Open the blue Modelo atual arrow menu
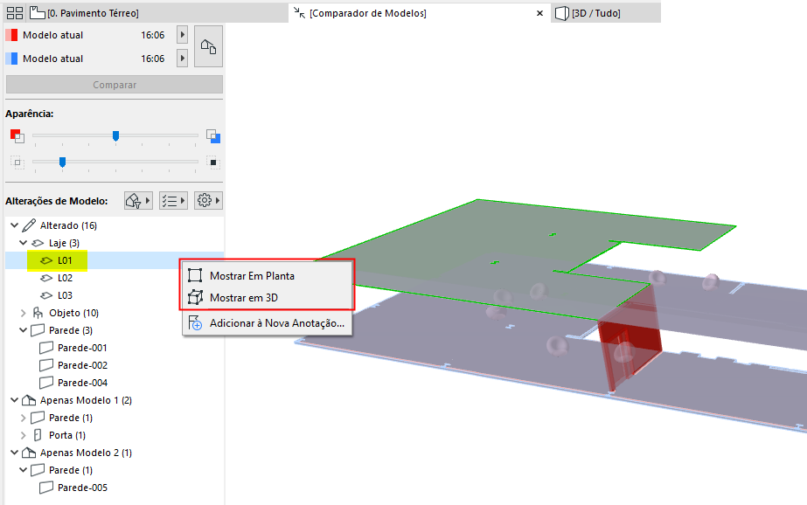807x505 pixels. (182, 59)
